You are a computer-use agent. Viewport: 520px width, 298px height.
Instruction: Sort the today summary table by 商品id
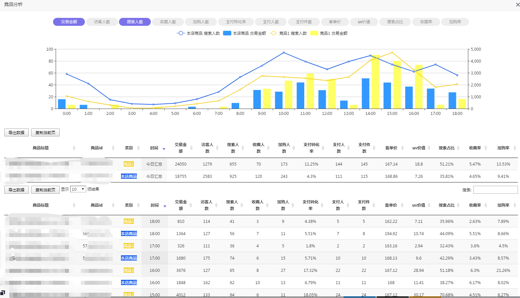(x=97, y=148)
